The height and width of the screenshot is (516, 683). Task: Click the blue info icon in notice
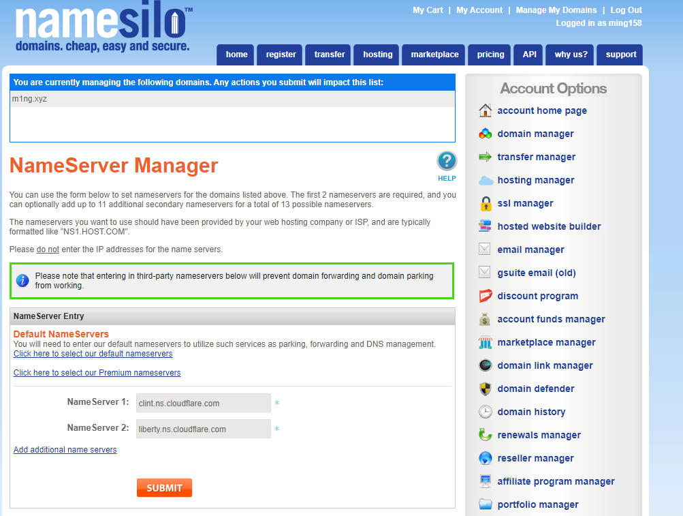click(x=22, y=280)
